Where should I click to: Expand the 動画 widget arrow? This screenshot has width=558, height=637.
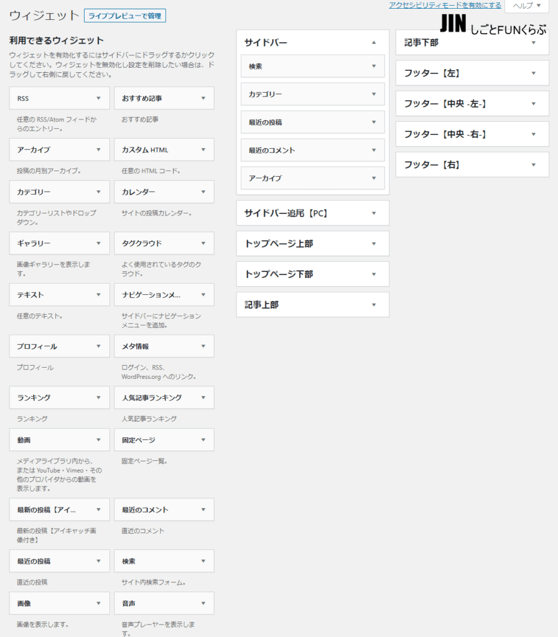(98, 440)
